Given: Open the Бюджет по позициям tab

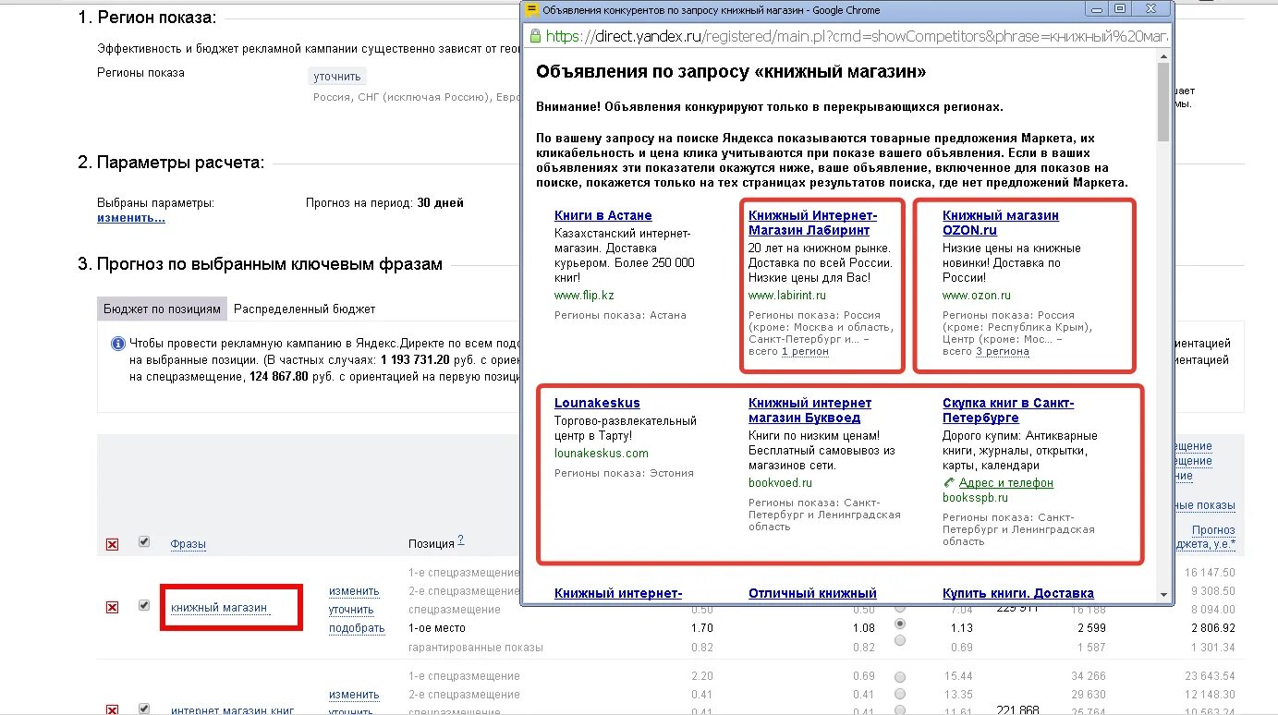Looking at the screenshot, I should tap(162, 309).
